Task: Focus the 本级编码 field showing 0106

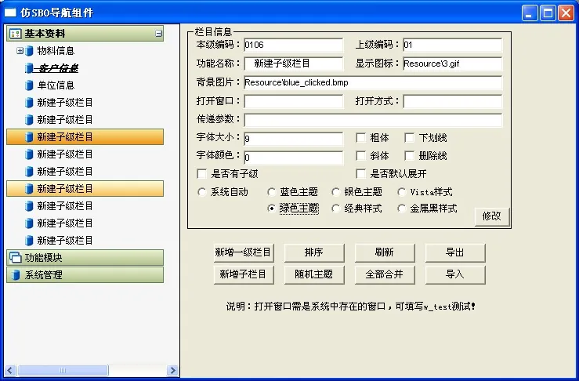Action: (294, 45)
